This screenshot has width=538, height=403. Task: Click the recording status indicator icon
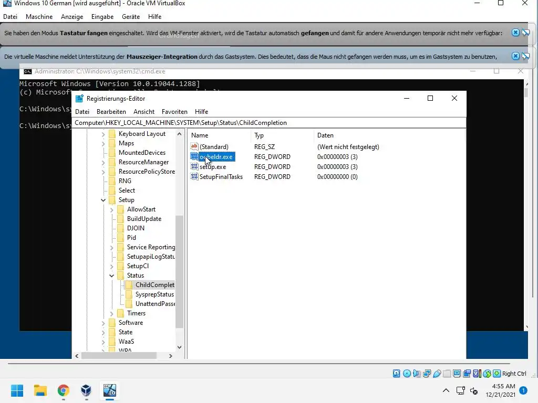[x=467, y=374]
